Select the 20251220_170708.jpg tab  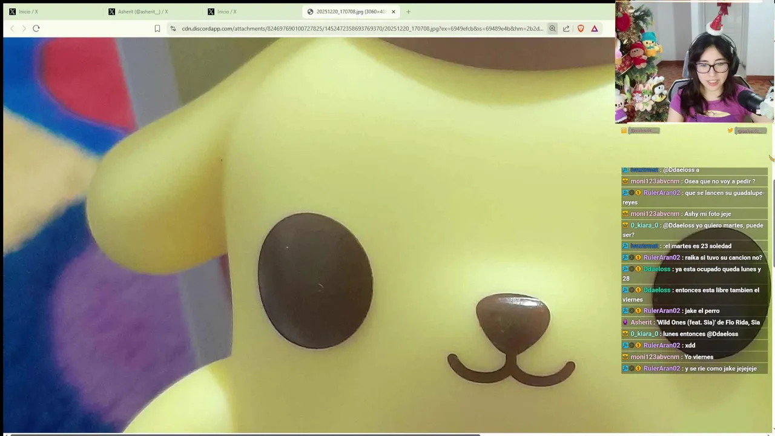coord(351,12)
